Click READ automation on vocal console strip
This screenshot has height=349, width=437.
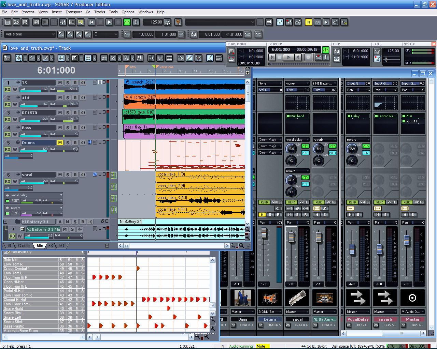click(x=292, y=202)
